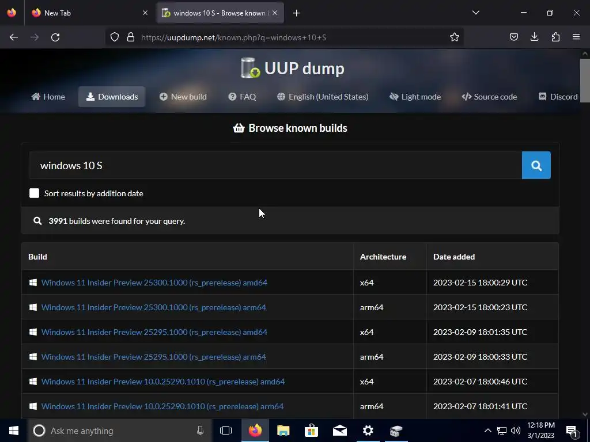This screenshot has width=590, height=442.
Task: Open the Pocket save icon
Action: click(x=513, y=37)
